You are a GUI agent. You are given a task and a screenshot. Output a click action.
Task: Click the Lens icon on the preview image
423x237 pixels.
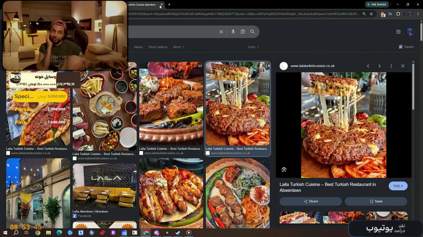[284, 170]
